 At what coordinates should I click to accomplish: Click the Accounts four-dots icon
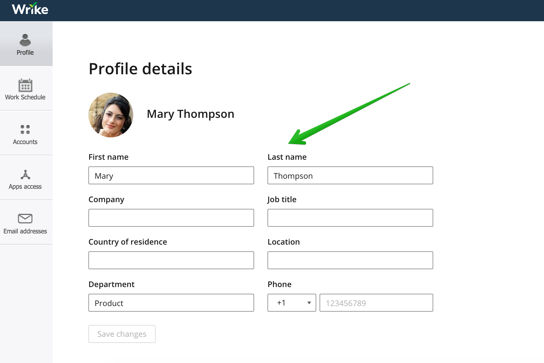[x=25, y=130]
